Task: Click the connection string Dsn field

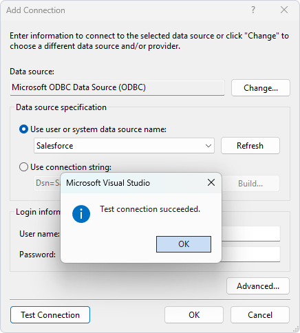Action: click(47, 183)
